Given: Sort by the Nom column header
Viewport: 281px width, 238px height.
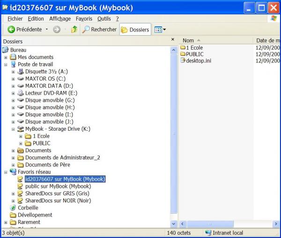Looking at the screenshot, I should pyautogui.click(x=216, y=40).
